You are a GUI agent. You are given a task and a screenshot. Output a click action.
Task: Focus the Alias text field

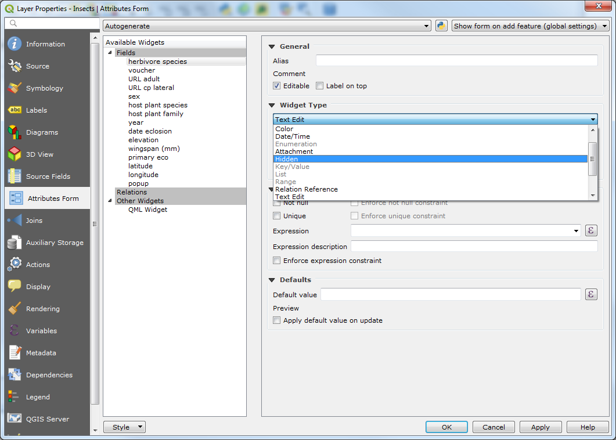(456, 60)
